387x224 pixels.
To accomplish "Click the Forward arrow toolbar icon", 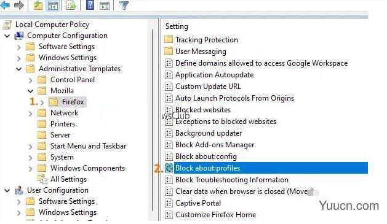I will tap(19, 5).
